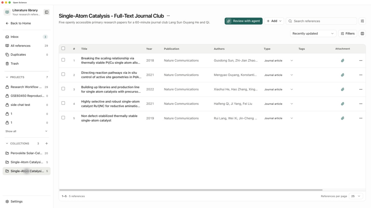This screenshot has width=371, height=208.
Task: Click Review with agent button
Action: 244,21
